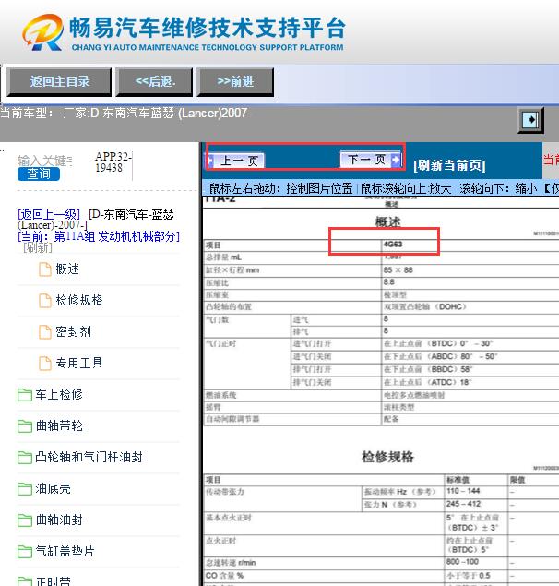Click the 查询 search button

pyautogui.click(x=39, y=173)
